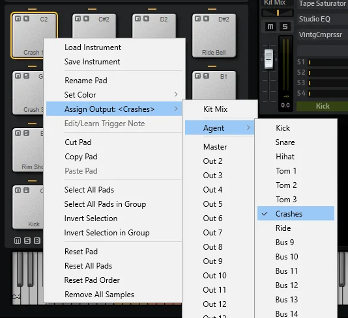348x318 pixels.
Task: Choose Reset Pad entry
Action: pyautogui.click(x=114, y=252)
